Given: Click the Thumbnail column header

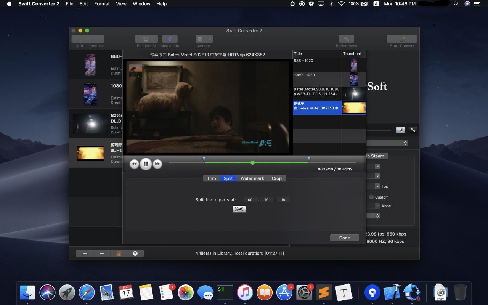Looking at the screenshot, I should tap(353, 54).
